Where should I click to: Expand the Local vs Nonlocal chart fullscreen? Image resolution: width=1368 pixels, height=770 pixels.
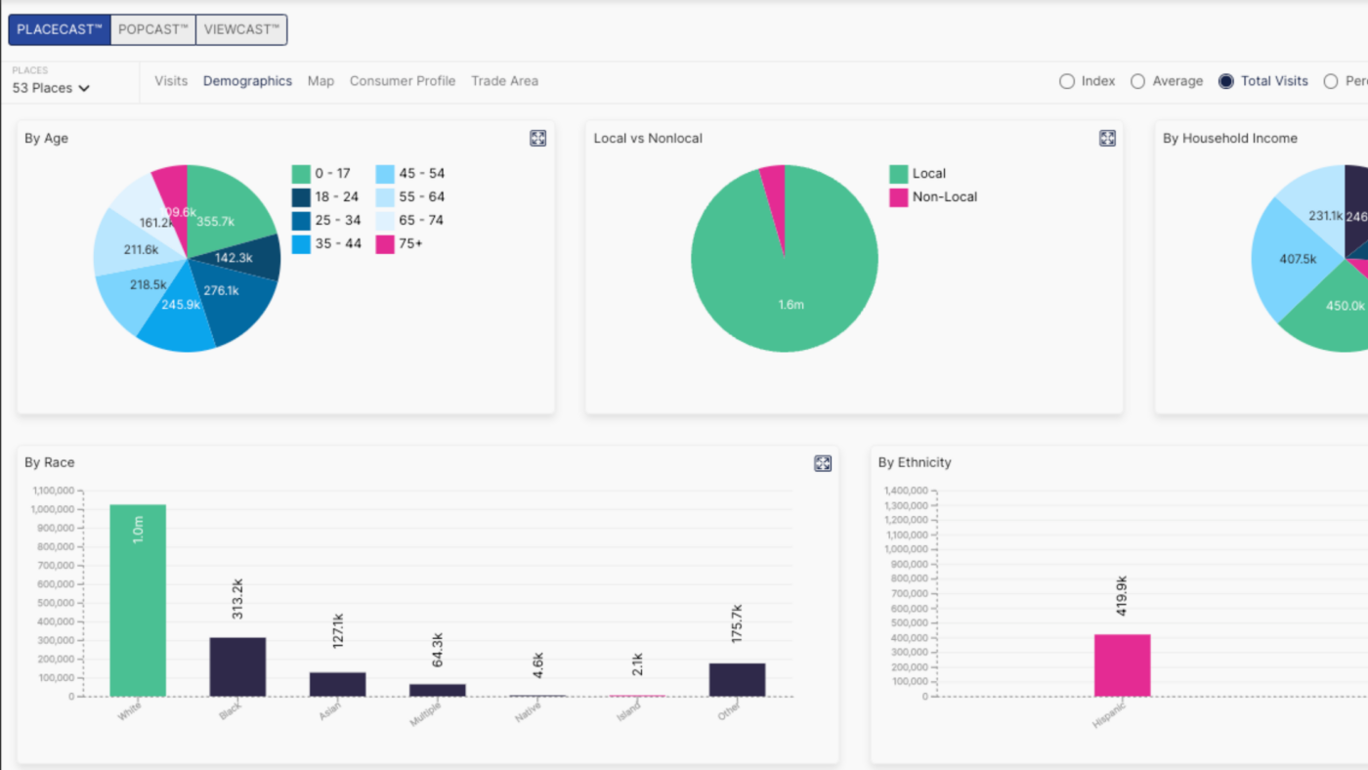point(1107,139)
